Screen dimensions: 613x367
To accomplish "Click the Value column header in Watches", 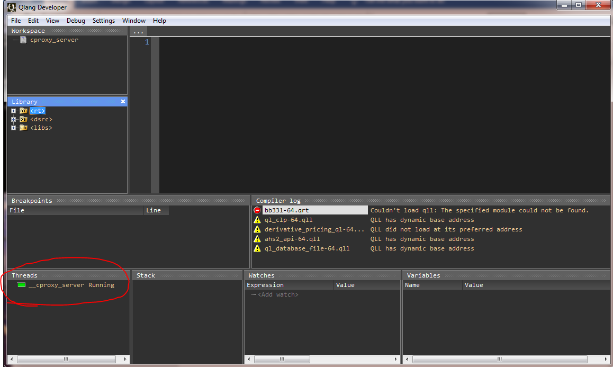I will pos(367,285).
